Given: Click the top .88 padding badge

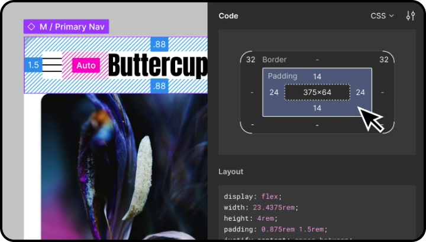Looking at the screenshot, I should [159, 44].
